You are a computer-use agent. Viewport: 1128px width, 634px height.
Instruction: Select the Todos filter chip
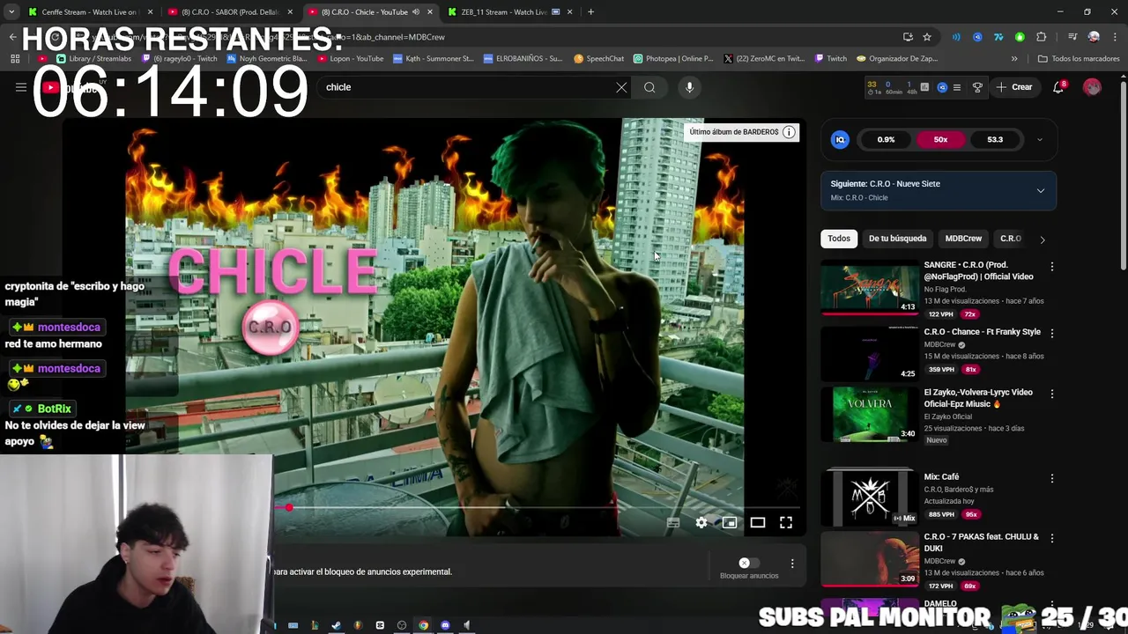click(x=839, y=239)
